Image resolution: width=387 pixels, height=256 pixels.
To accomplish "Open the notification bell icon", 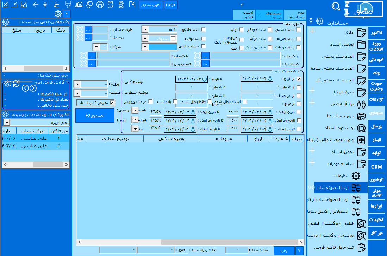I will [89, 5].
